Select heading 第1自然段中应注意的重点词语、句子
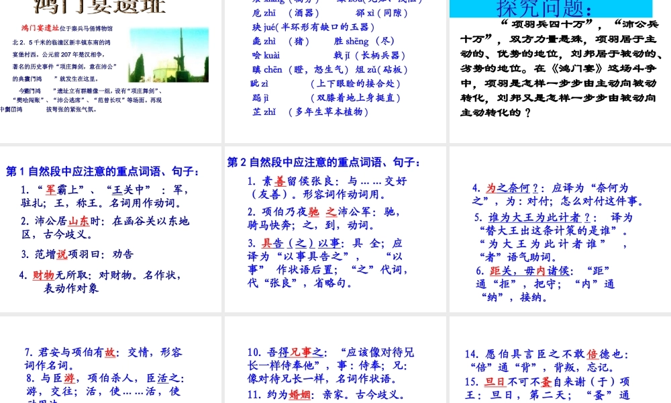The height and width of the screenshot is (403, 671). pos(103,171)
